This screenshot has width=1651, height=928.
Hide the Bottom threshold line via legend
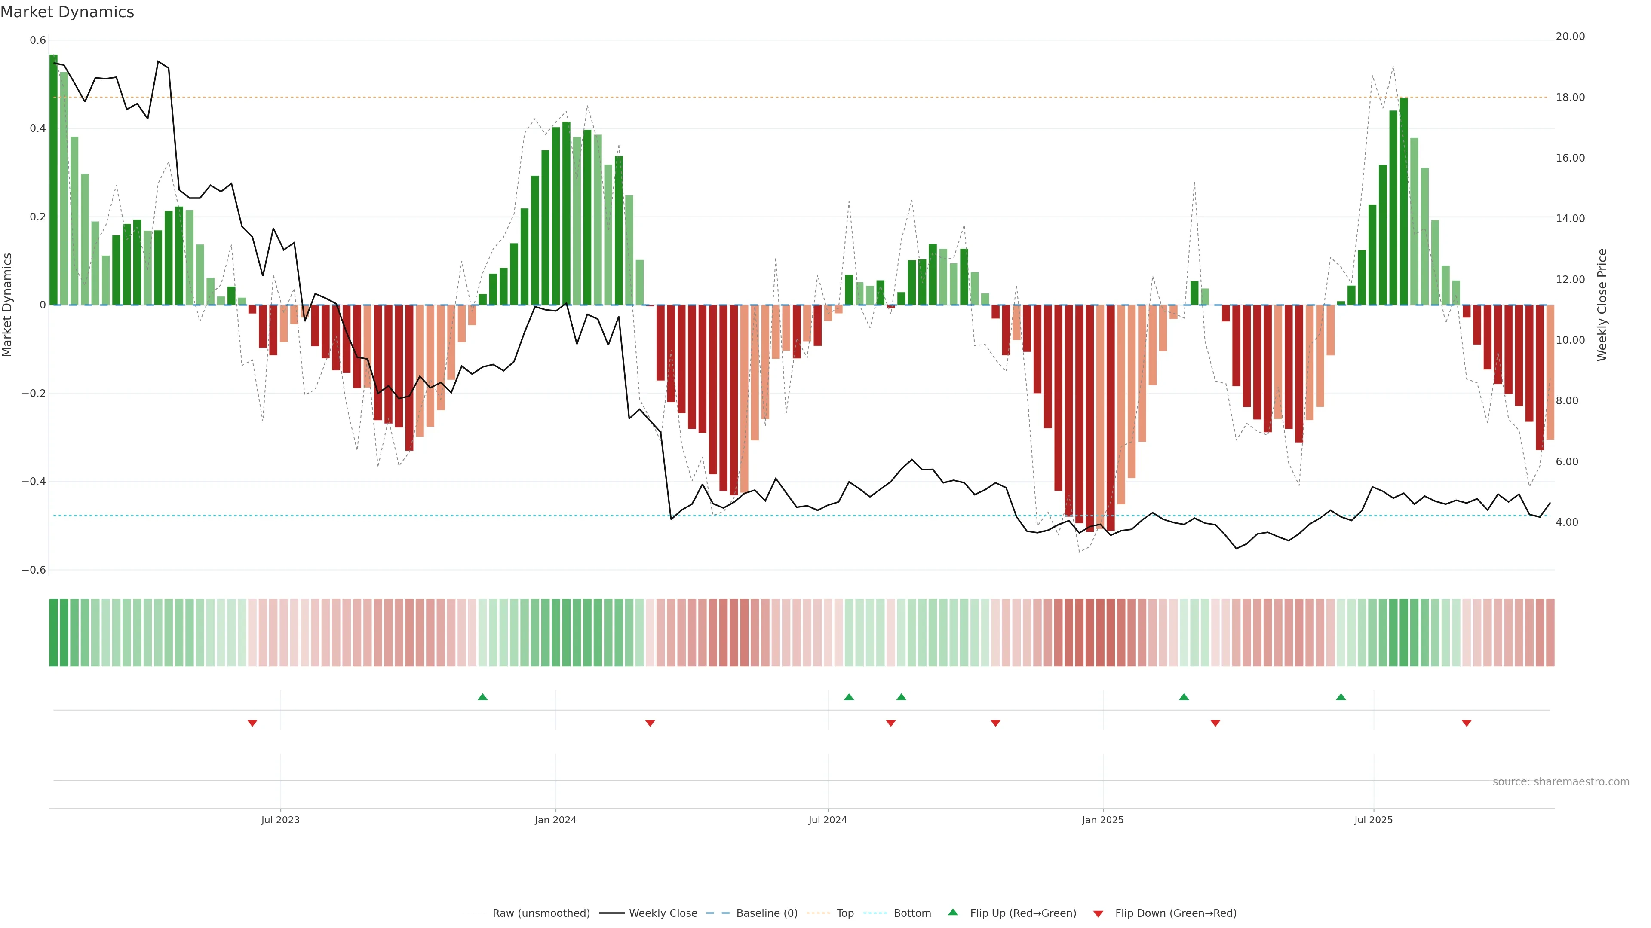click(x=912, y=913)
